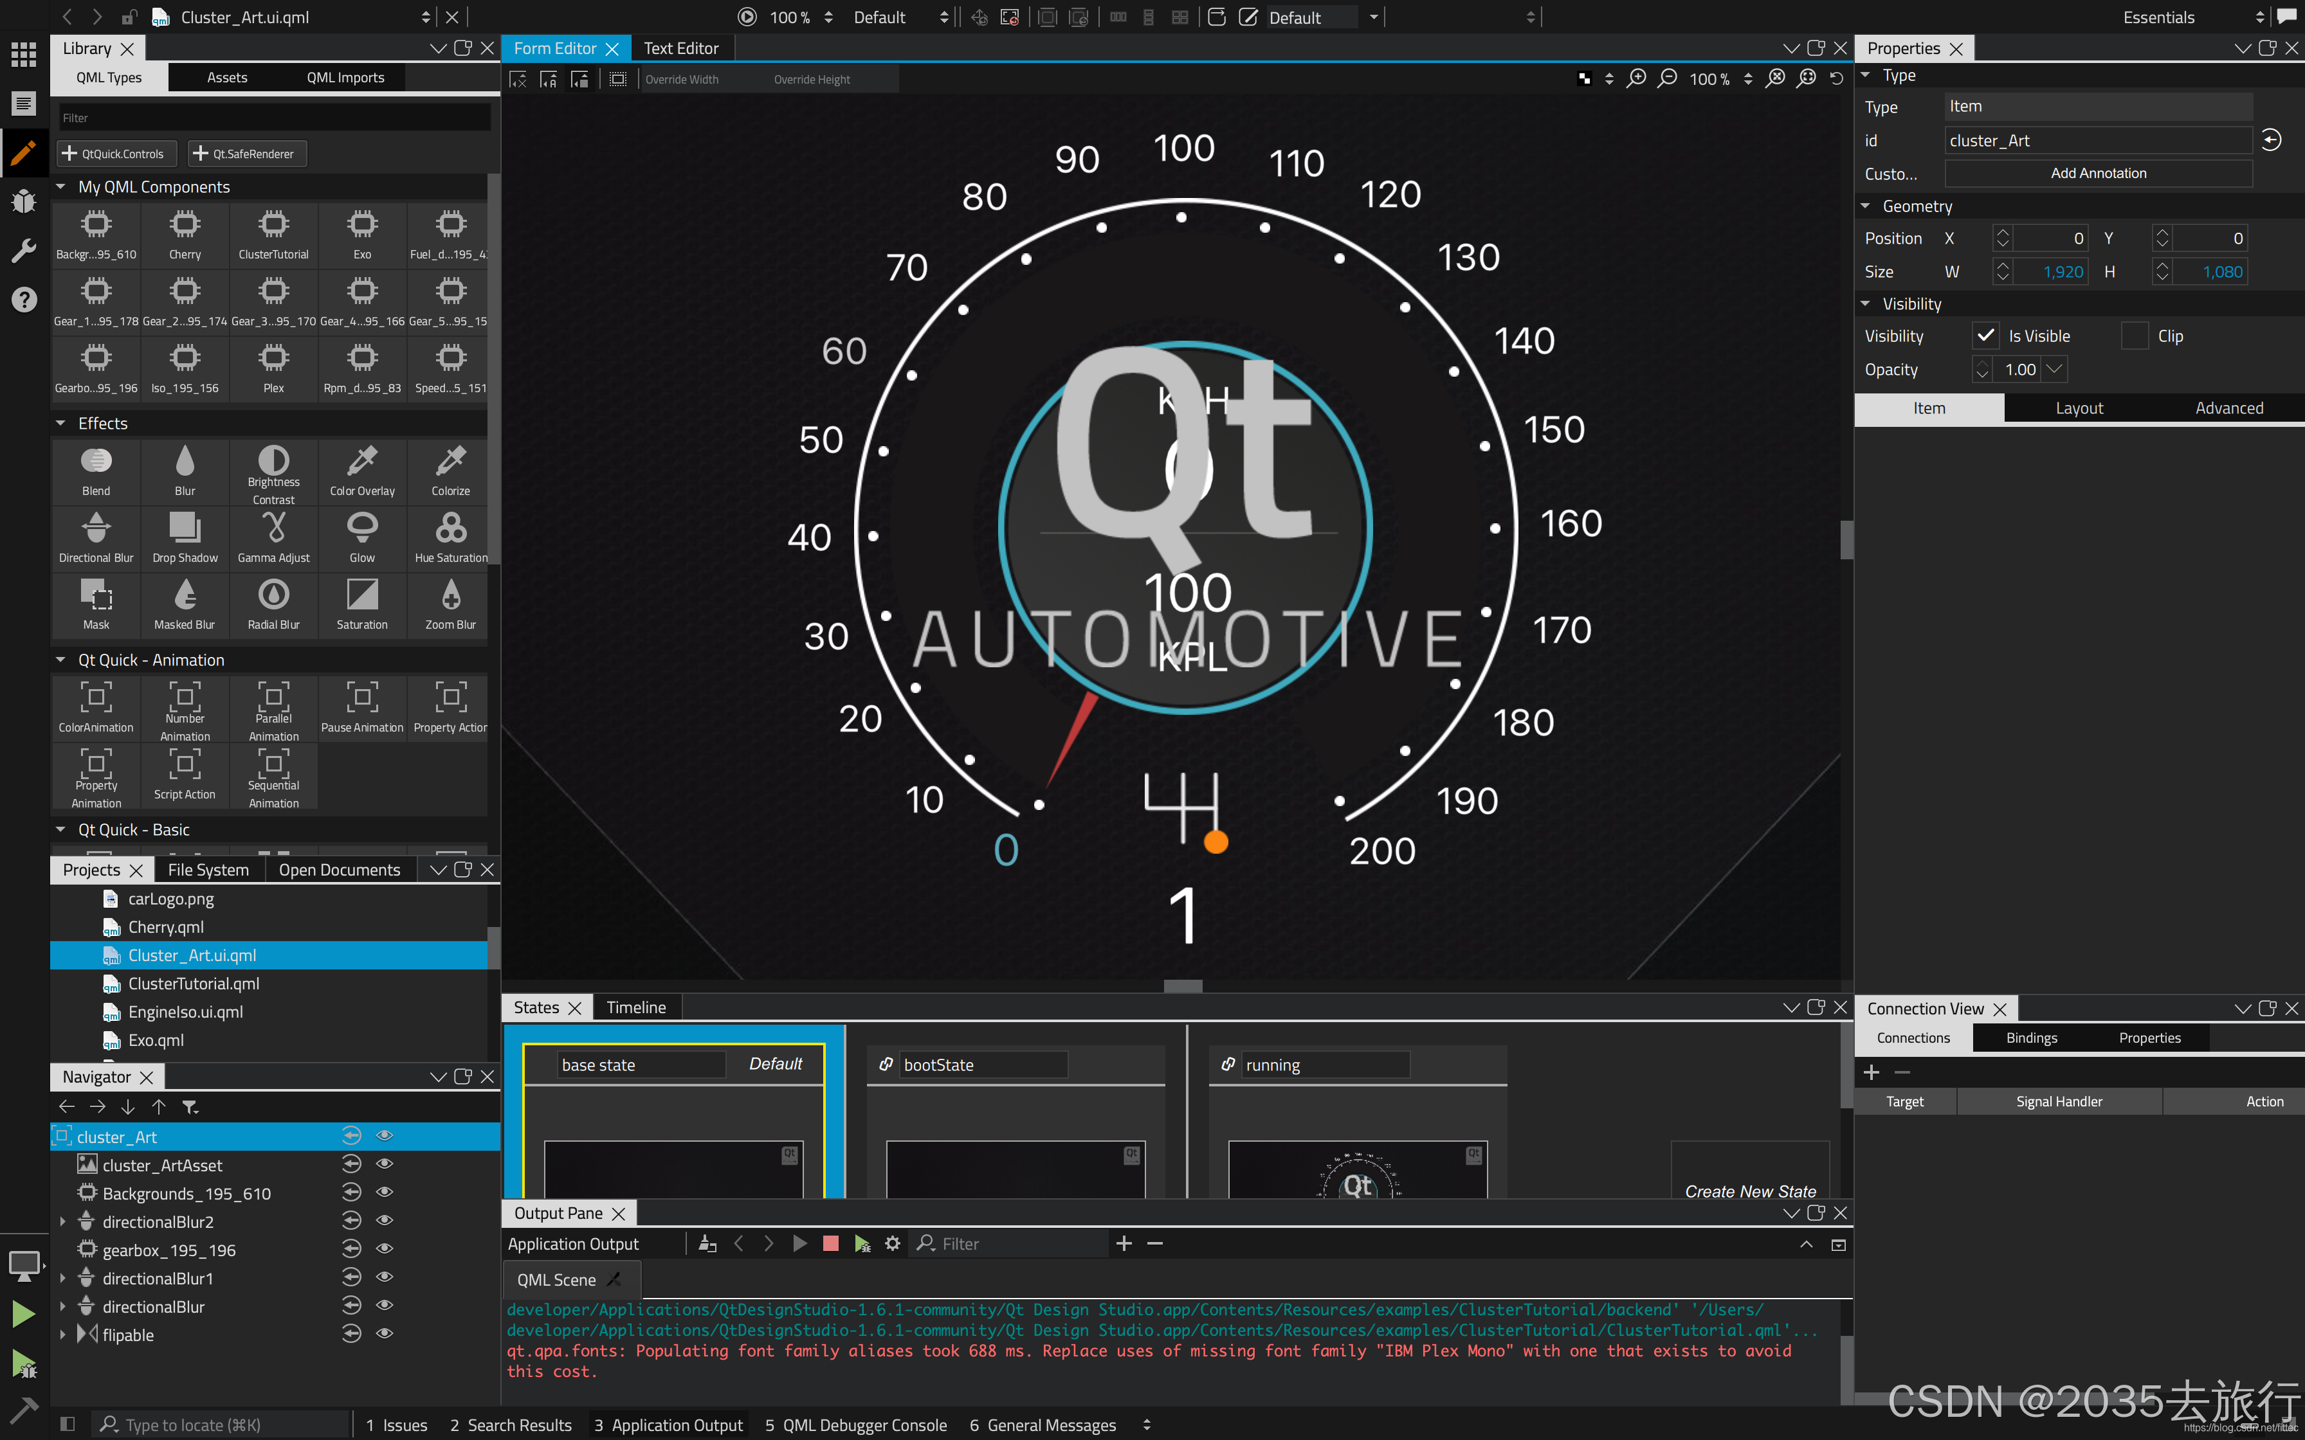
Task: Pick the Glow effect component
Action: [362, 538]
